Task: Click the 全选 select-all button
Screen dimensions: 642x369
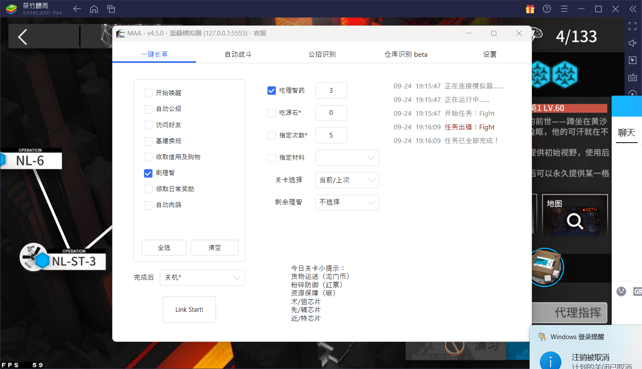Action: point(164,248)
